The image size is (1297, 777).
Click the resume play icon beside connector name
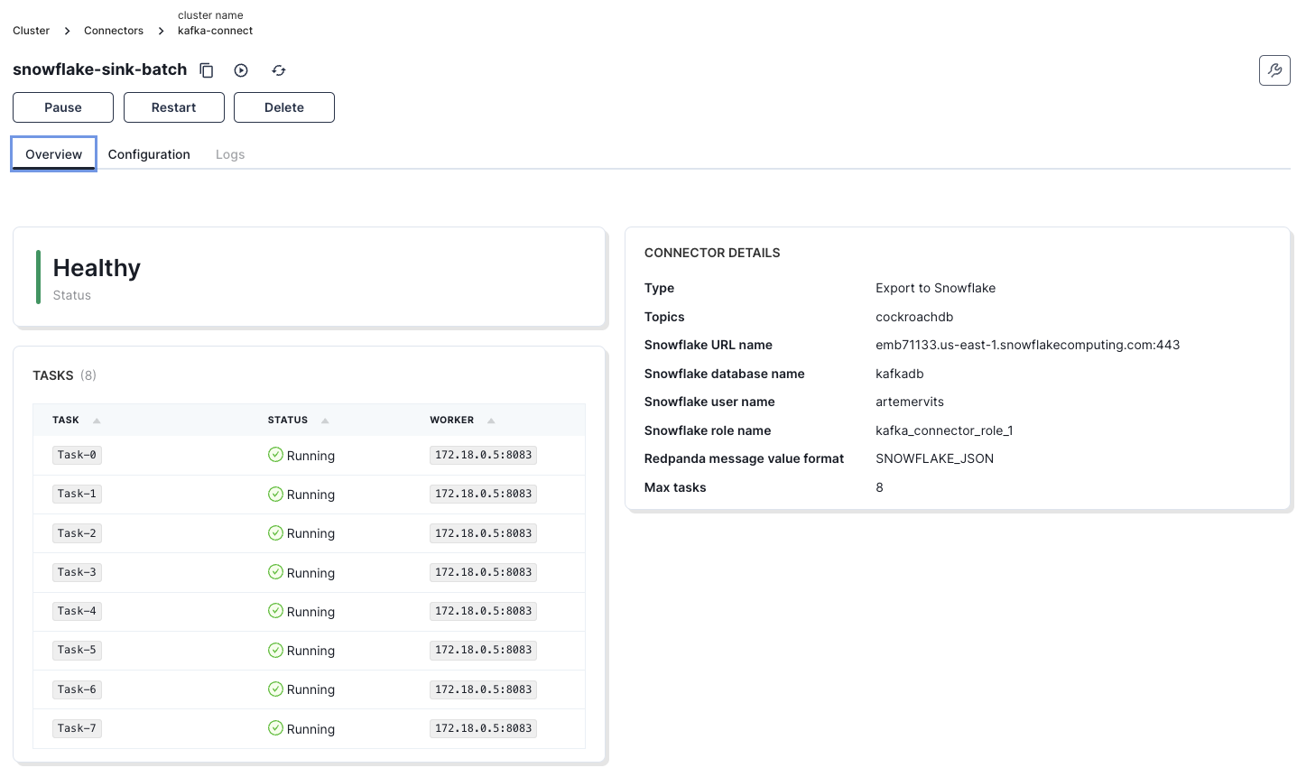[241, 70]
